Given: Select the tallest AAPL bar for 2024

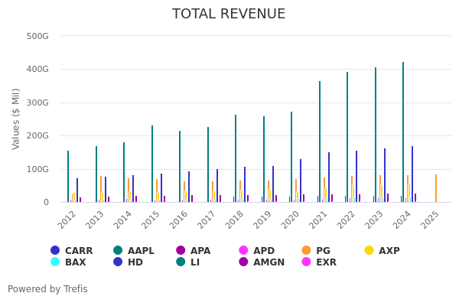Looking at the screenshot, I should pos(403,132).
